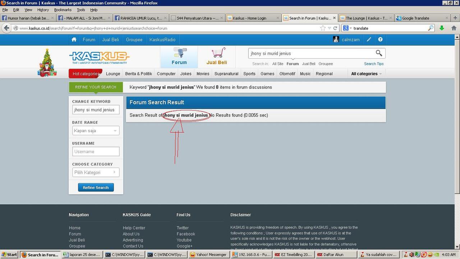Open the URL history dropdown arrow
460x259 pixels.
(330, 28)
